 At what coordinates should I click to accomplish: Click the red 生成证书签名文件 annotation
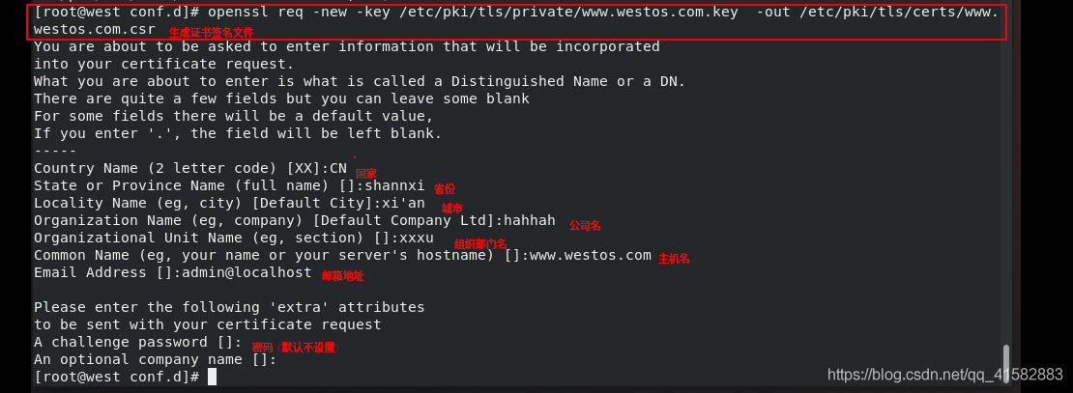(x=211, y=32)
